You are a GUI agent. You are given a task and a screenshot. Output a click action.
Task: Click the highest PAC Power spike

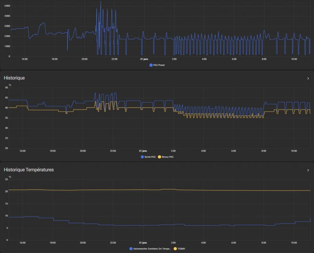coord(100,2)
